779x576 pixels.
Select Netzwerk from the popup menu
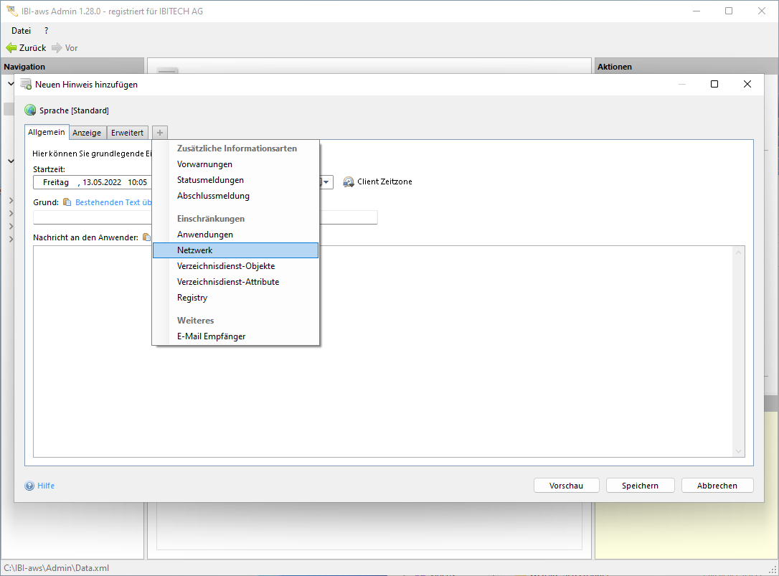tap(235, 250)
